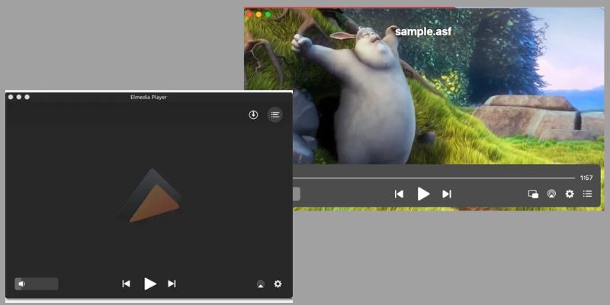
Task: Adjust the volume slider in Elmedia Player
Action: 37,284
